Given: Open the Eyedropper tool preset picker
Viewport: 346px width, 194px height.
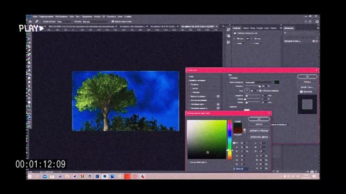Looking at the screenshot, I should 37,22.
